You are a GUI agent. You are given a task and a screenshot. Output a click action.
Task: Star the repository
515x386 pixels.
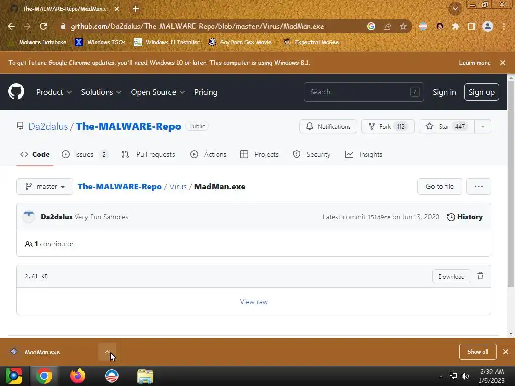coord(447,126)
